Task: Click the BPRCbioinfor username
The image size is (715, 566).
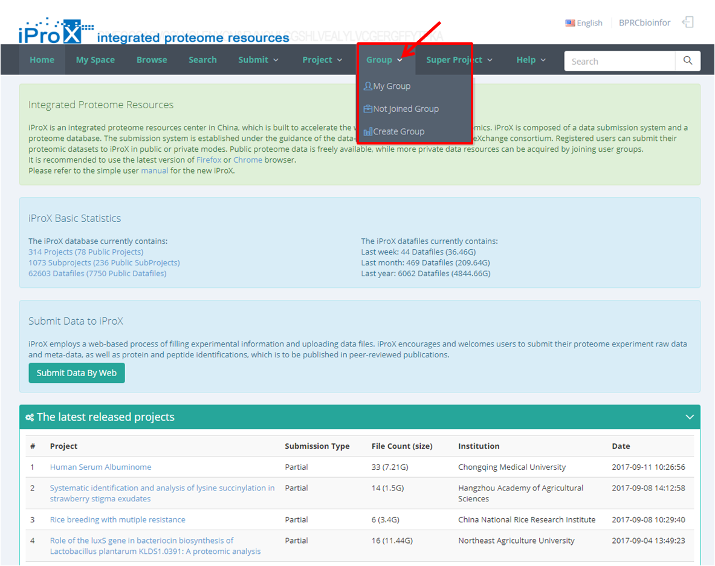Action: click(644, 23)
